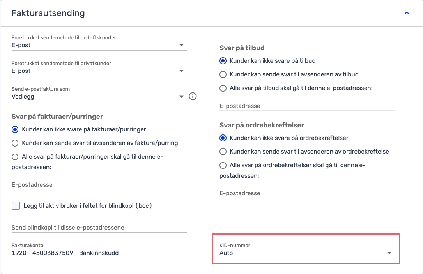Click E-postadresse field under Svar på tilbud
This screenshot has width=423, height=274.
[x=306, y=106]
